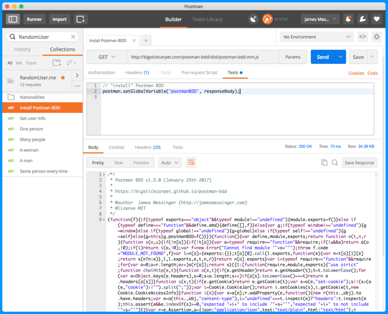Click the Runner button
The height and width of the screenshot is (314, 388).
click(x=34, y=19)
